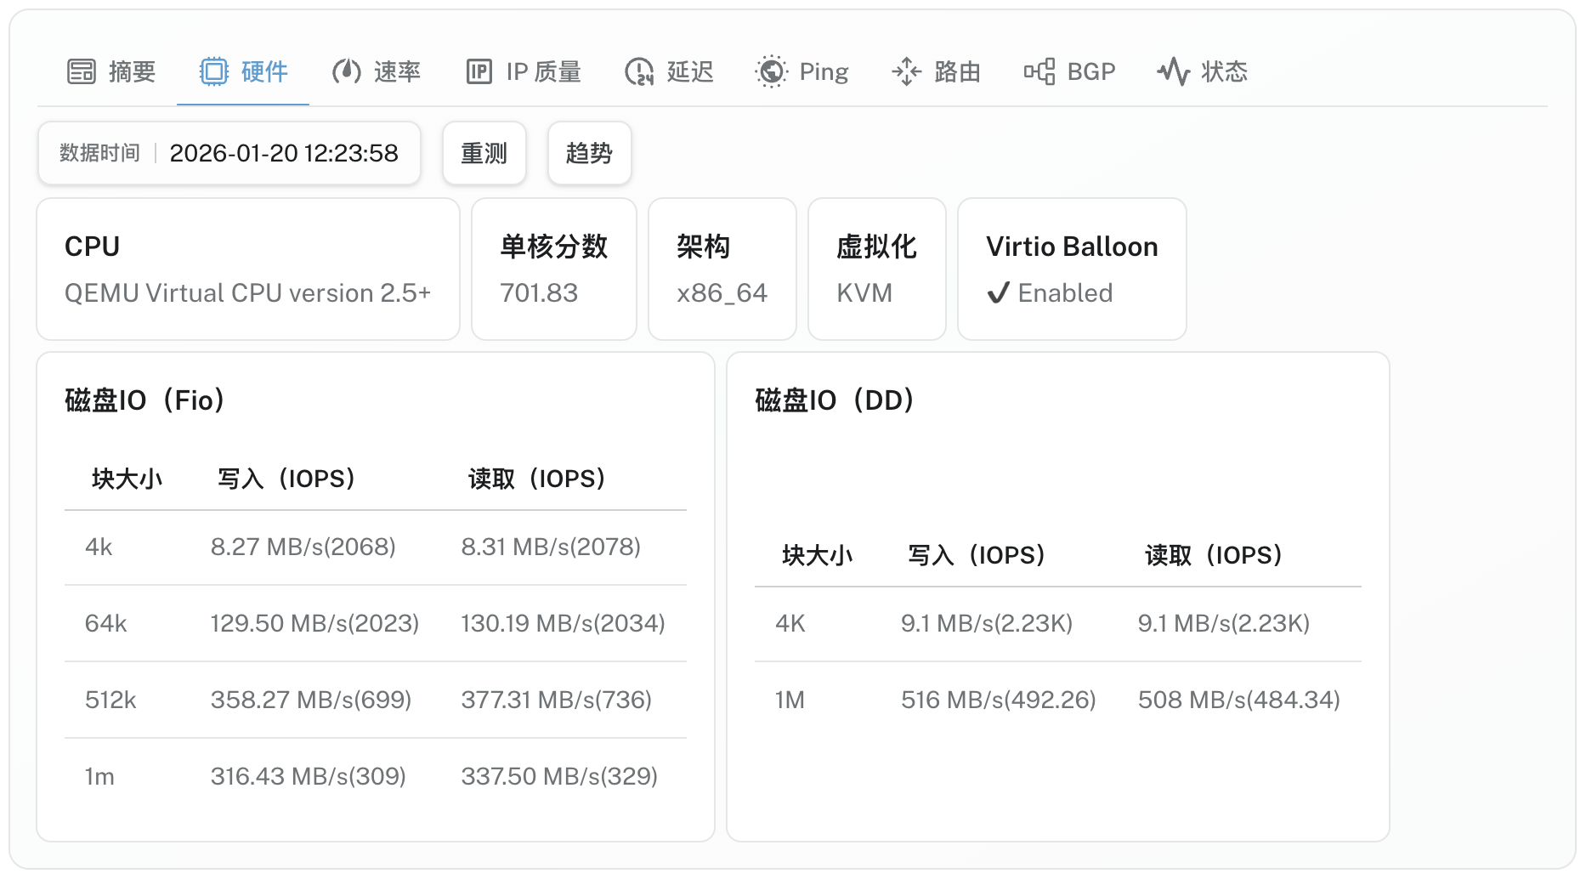Viewport: 1586px width, 879px height.
Task: Click the Virtio Balloon enabled checkmark
Action: [998, 293]
